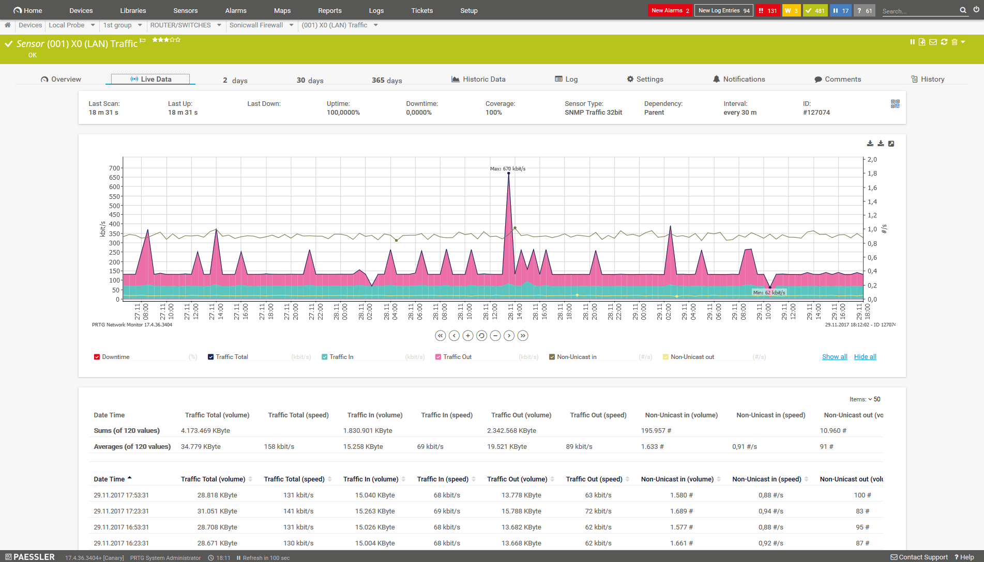Pause the X0 (LAN) Traffic sensor
The width and height of the screenshot is (984, 562).
[x=913, y=42]
